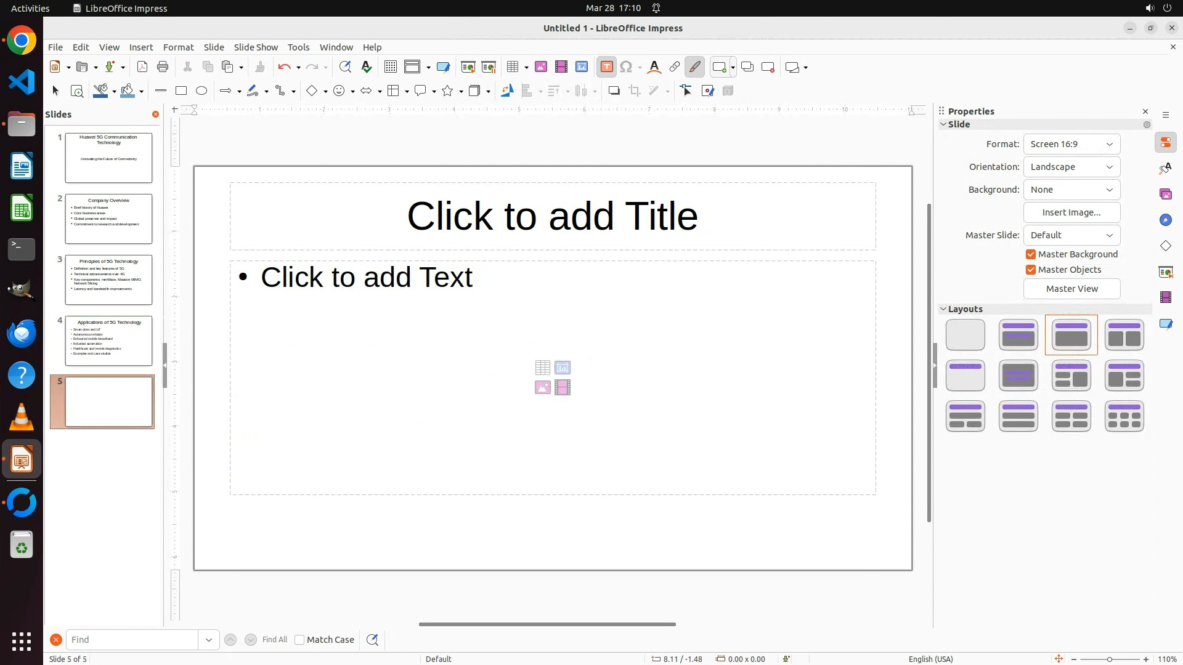Image resolution: width=1183 pixels, height=665 pixels.
Task: Select the Rectangle drawing tool
Action: click(181, 91)
